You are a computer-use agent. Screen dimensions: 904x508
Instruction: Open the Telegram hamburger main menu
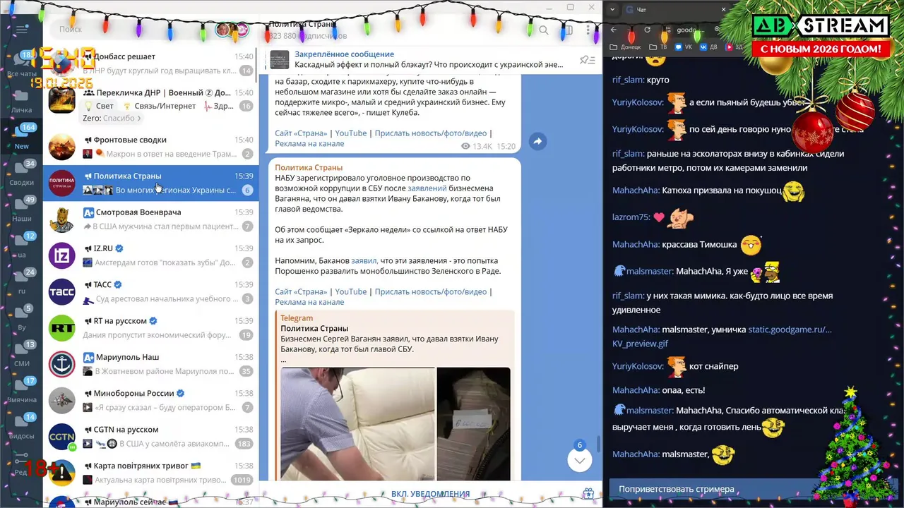point(21,29)
